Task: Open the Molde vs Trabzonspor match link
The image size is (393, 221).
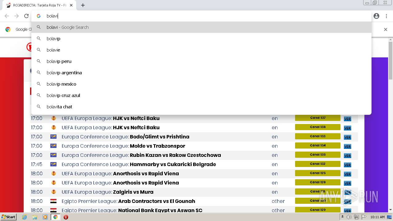Action: coord(158,146)
